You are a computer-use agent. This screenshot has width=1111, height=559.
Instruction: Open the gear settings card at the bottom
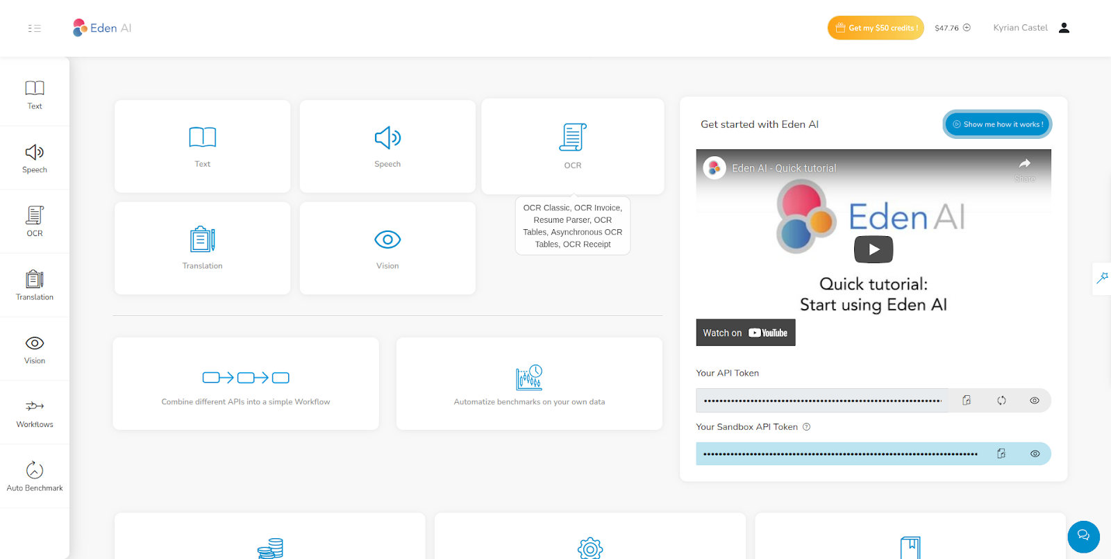coord(590,536)
